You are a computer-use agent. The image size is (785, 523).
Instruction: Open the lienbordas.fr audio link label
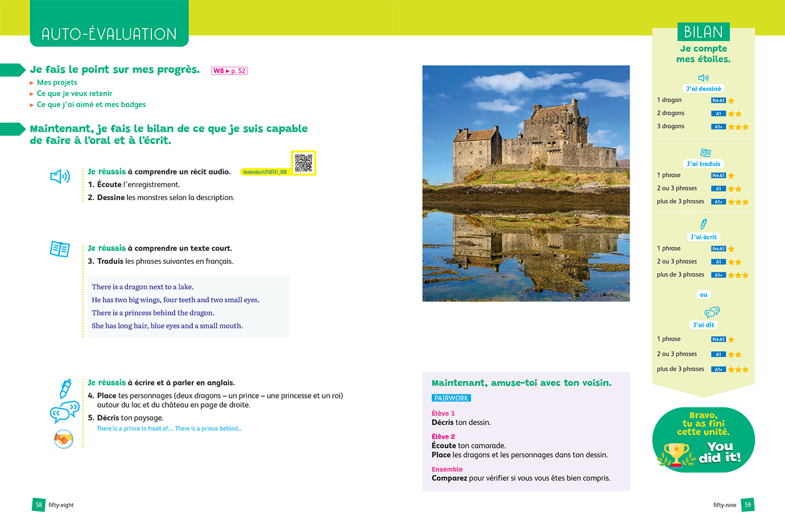265,172
